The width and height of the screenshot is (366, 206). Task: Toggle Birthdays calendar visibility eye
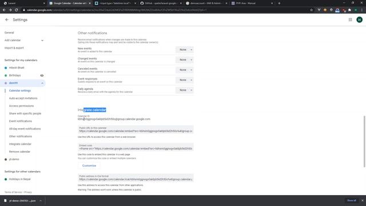click(42, 76)
